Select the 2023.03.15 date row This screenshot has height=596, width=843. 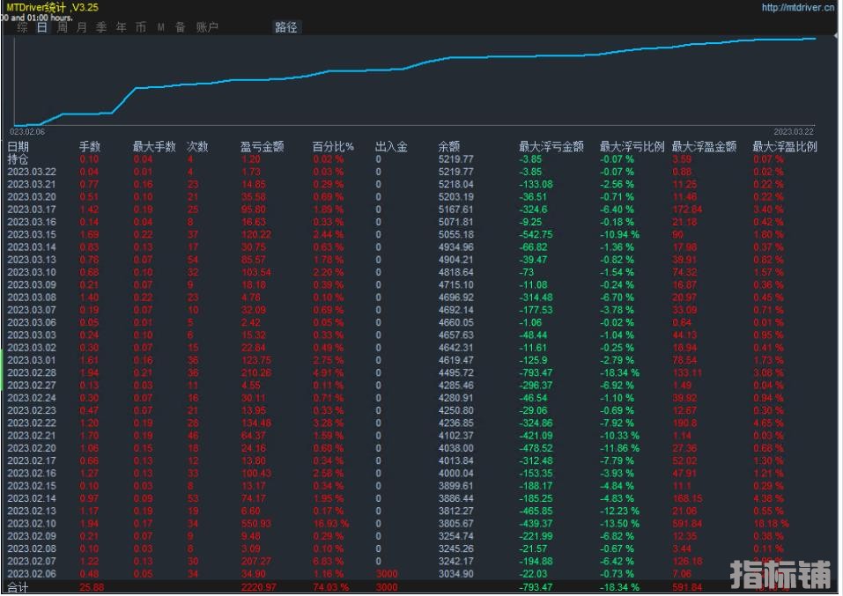[32, 235]
